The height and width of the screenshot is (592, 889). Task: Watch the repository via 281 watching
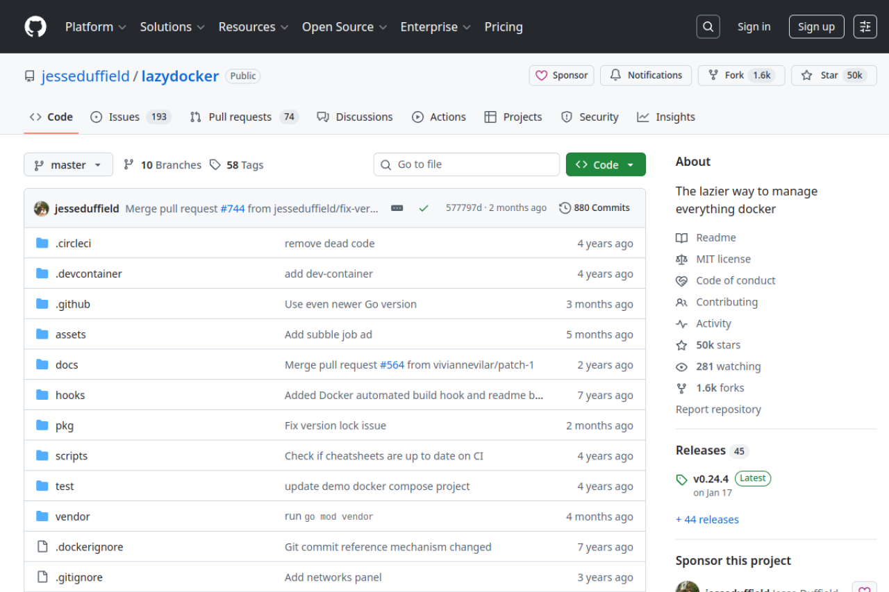tap(728, 366)
